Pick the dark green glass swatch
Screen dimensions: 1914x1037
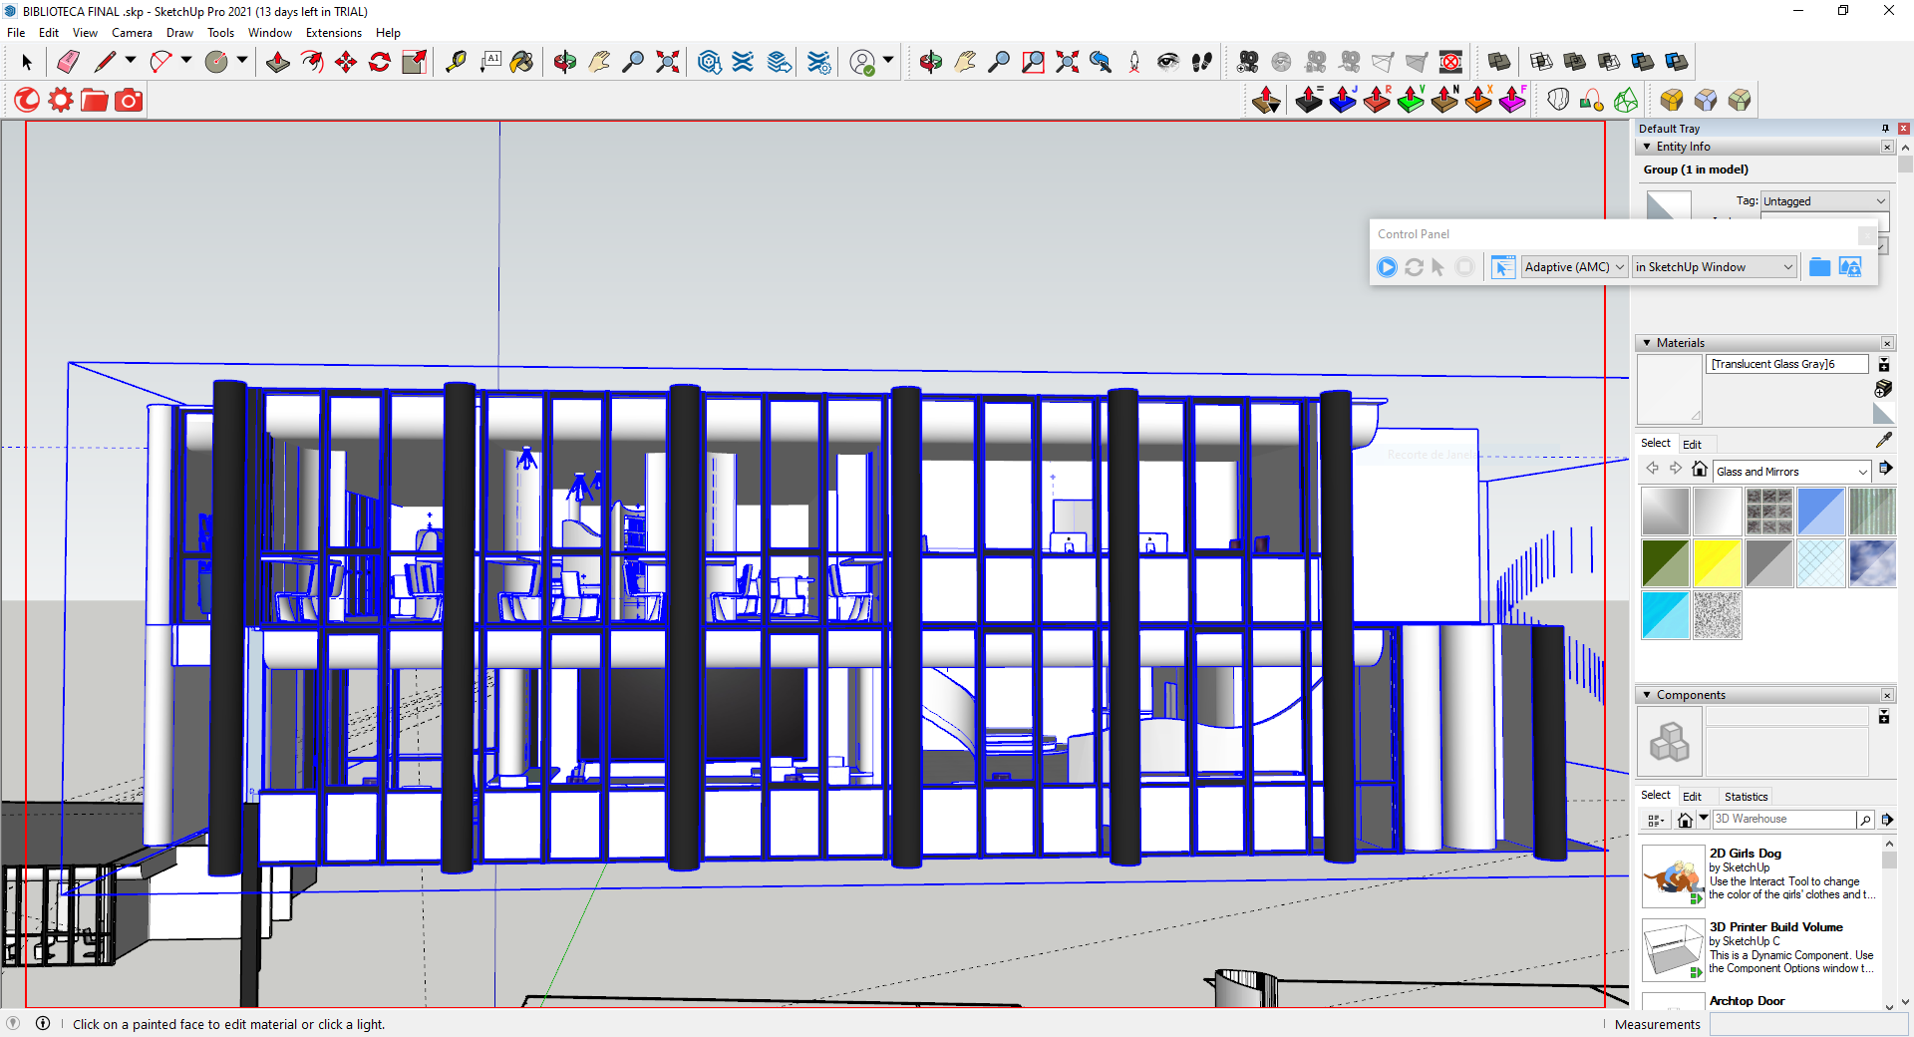click(x=1665, y=563)
